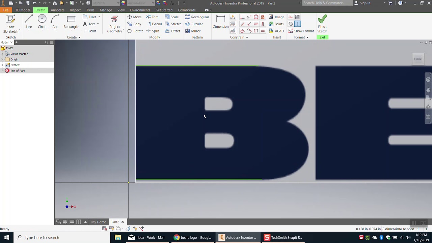Toggle the Center Point format
Image resolution: width=432 pixels, height=243 pixels.
coord(297,24)
